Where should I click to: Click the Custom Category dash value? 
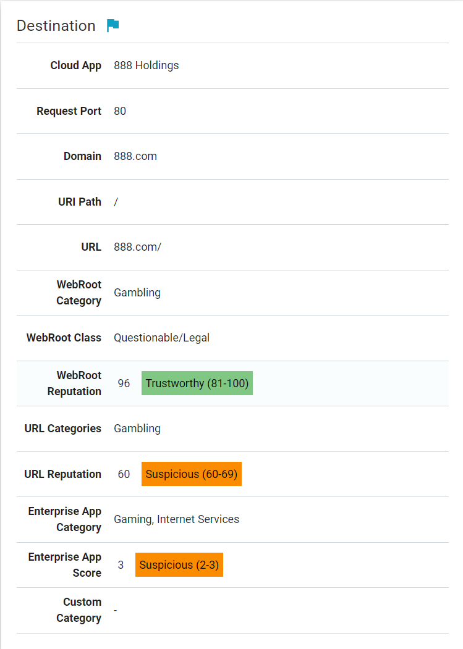click(x=115, y=610)
